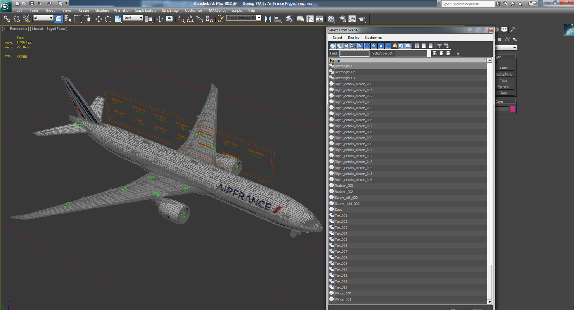Viewport: 574px width, 310px height.
Task: Click the list scrollbar down arrow
Action: 489,301
